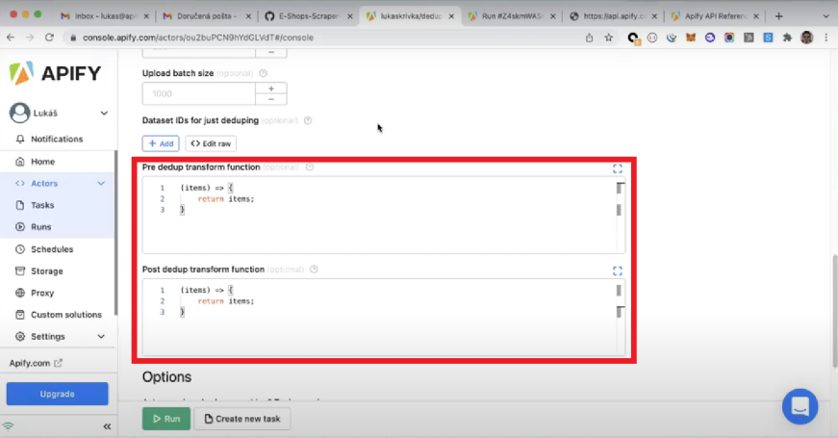Click the share icon in the address bar
The width and height of the screenshot is (838, 438).
click(589, 38)
